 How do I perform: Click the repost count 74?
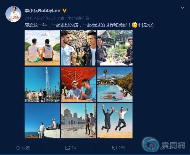tap(74, 148)
